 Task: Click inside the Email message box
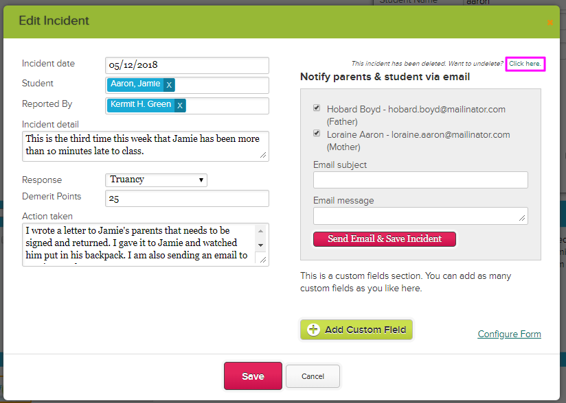click(x=420, y=216)
